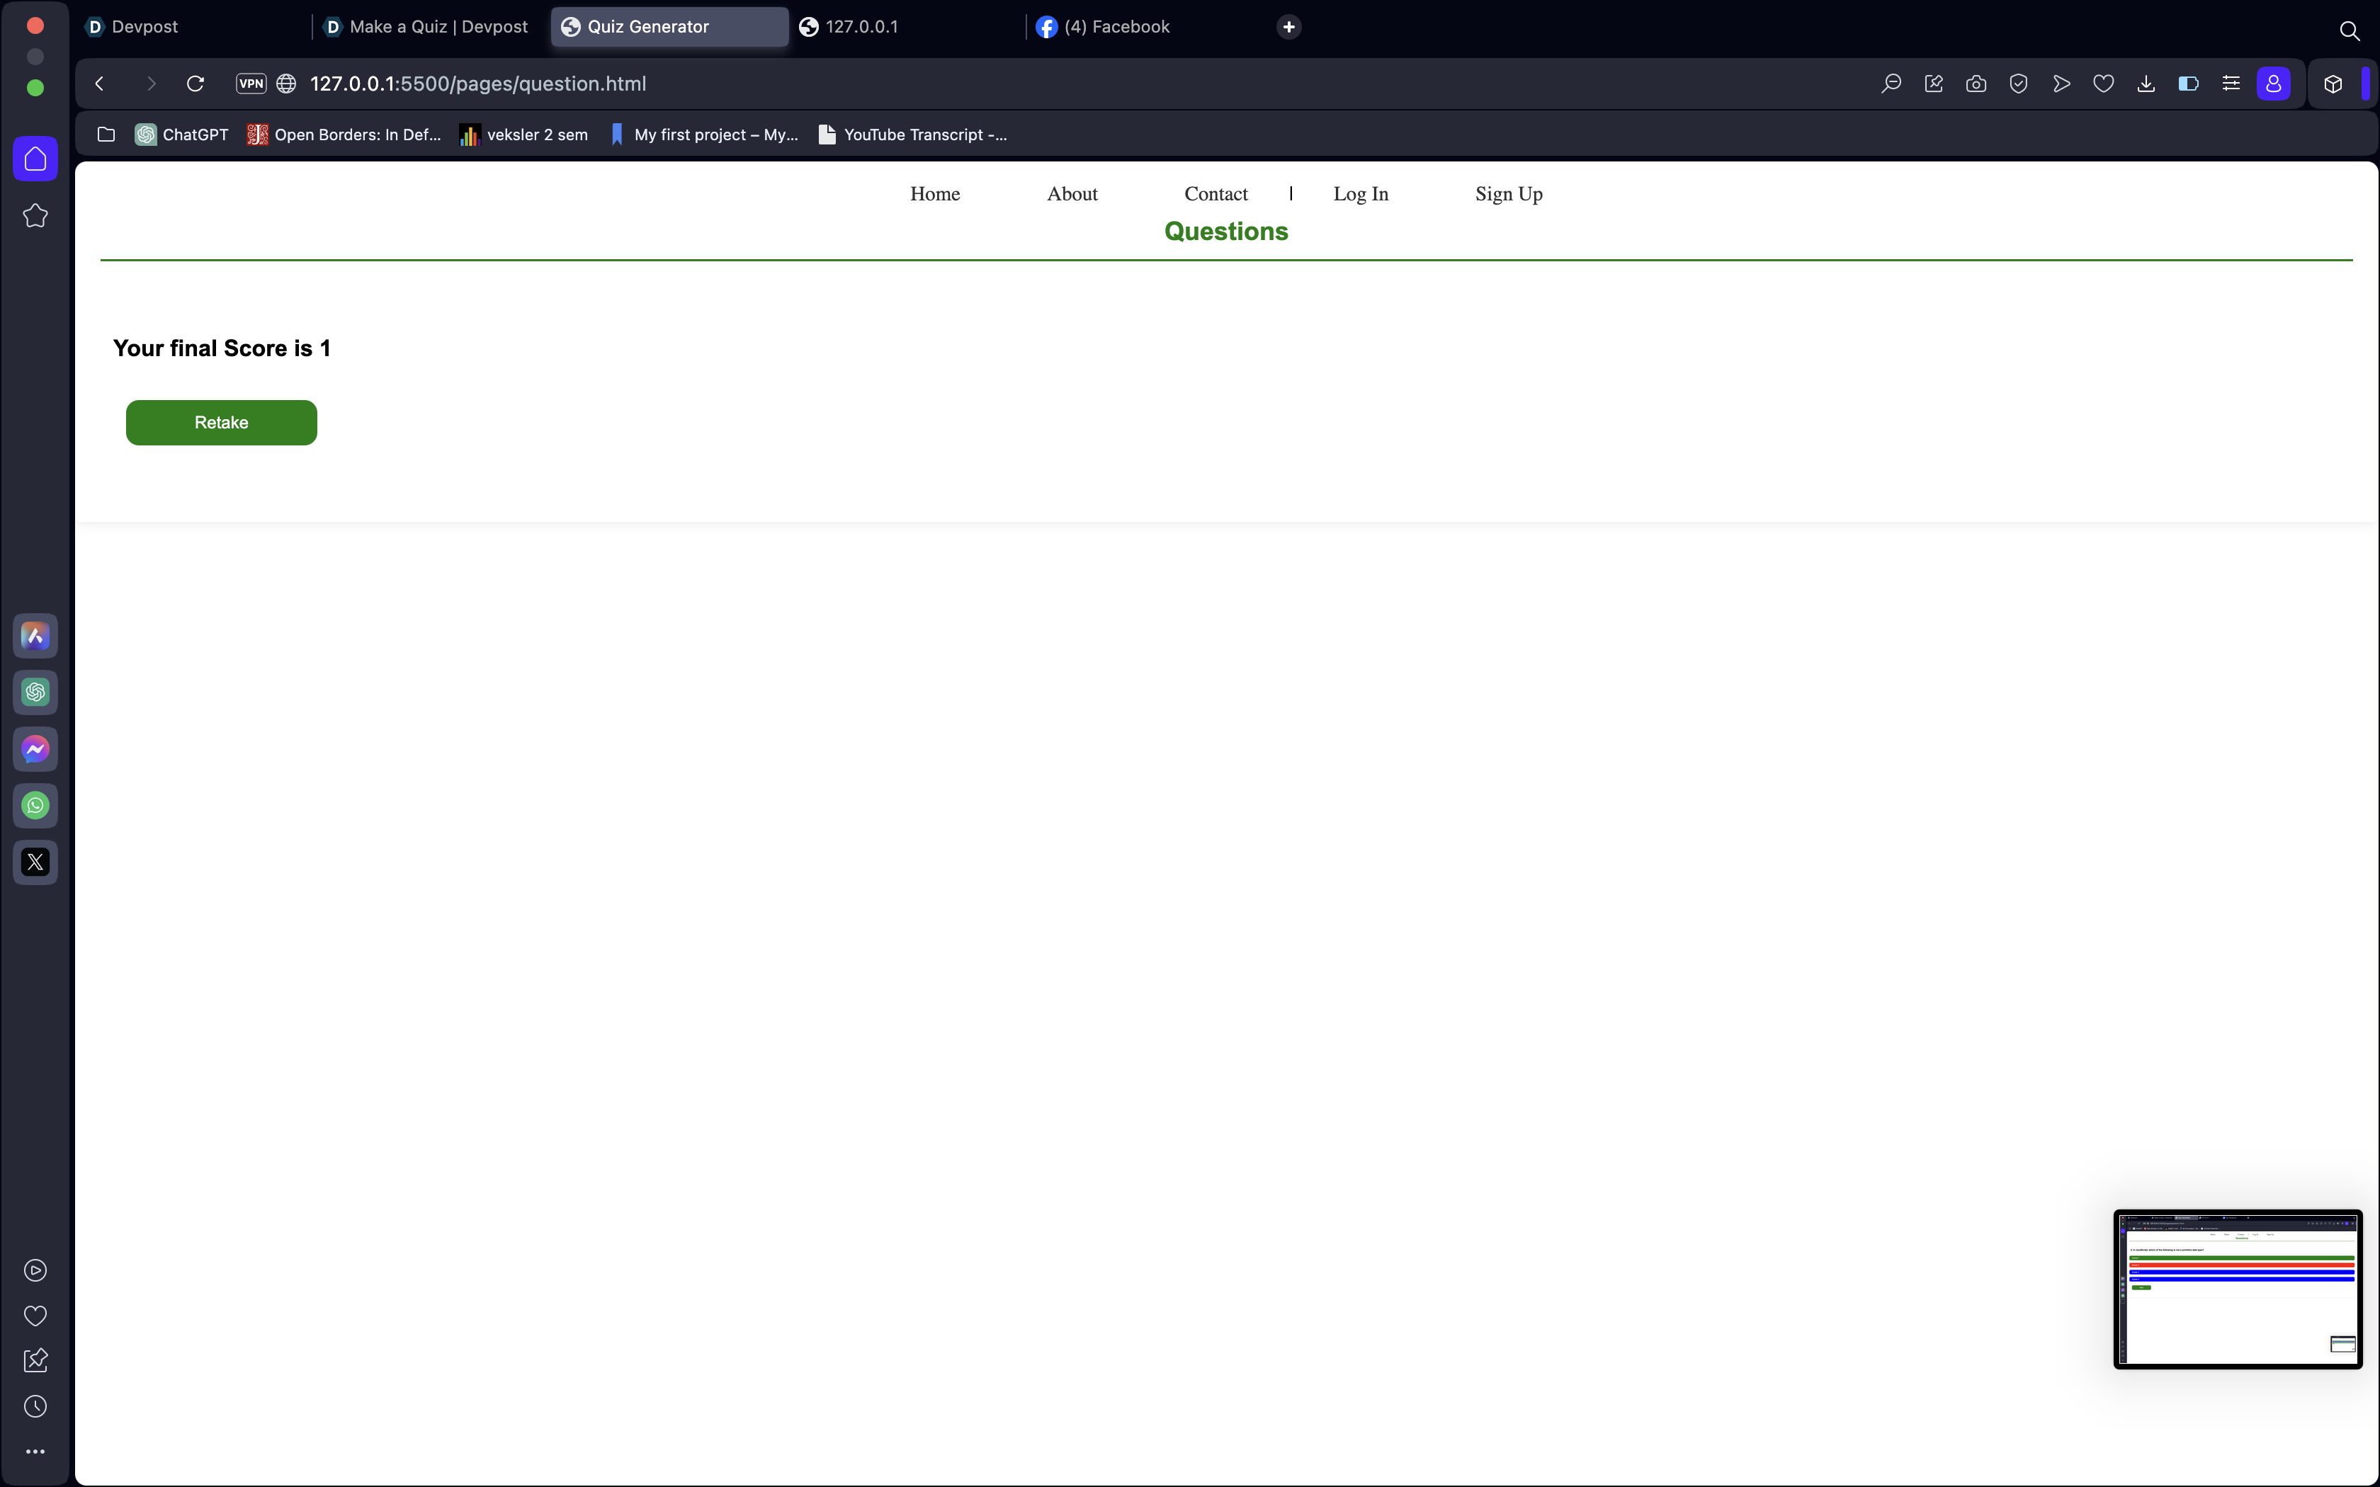Open the Aria AI sidebar icon
Image resolution: width=2380 pixels, height=1487 pixels.
point(35,637)
